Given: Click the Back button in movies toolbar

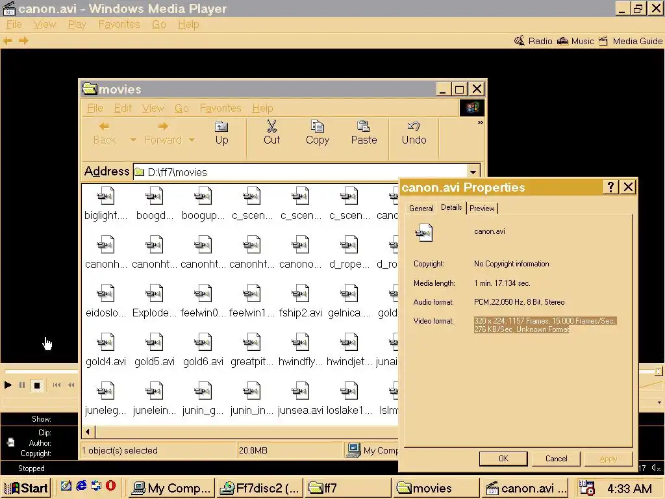Looking at the screenshot, I should point(105,133).
